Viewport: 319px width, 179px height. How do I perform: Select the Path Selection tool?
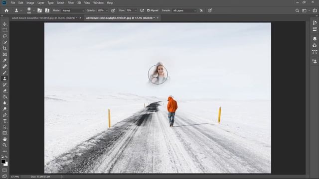pyautogui.click(x=4, y=127)
